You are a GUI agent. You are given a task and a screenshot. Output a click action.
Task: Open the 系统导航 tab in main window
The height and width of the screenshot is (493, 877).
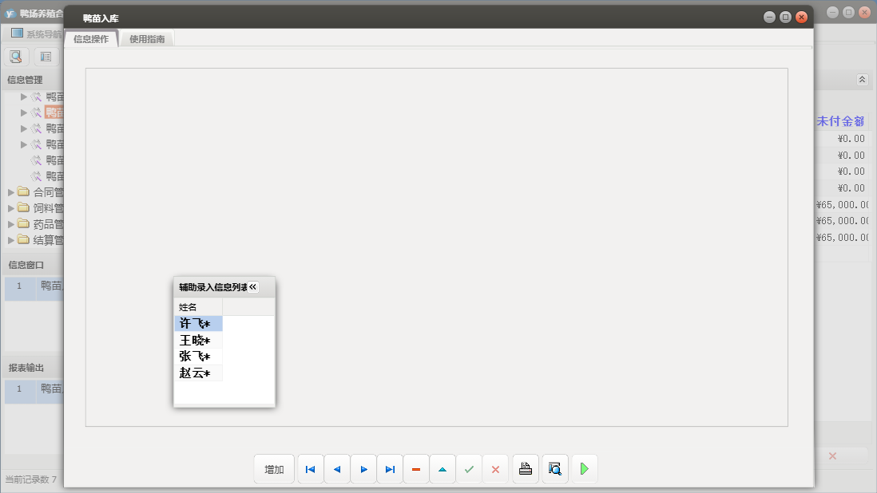click(x=37, y=34)
